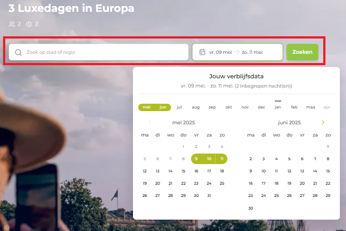Image resolution: width=346 pixels, height=231 pixels.
Task: Switch to 'jan' 2026 month tab
Action: coord(277,107)
